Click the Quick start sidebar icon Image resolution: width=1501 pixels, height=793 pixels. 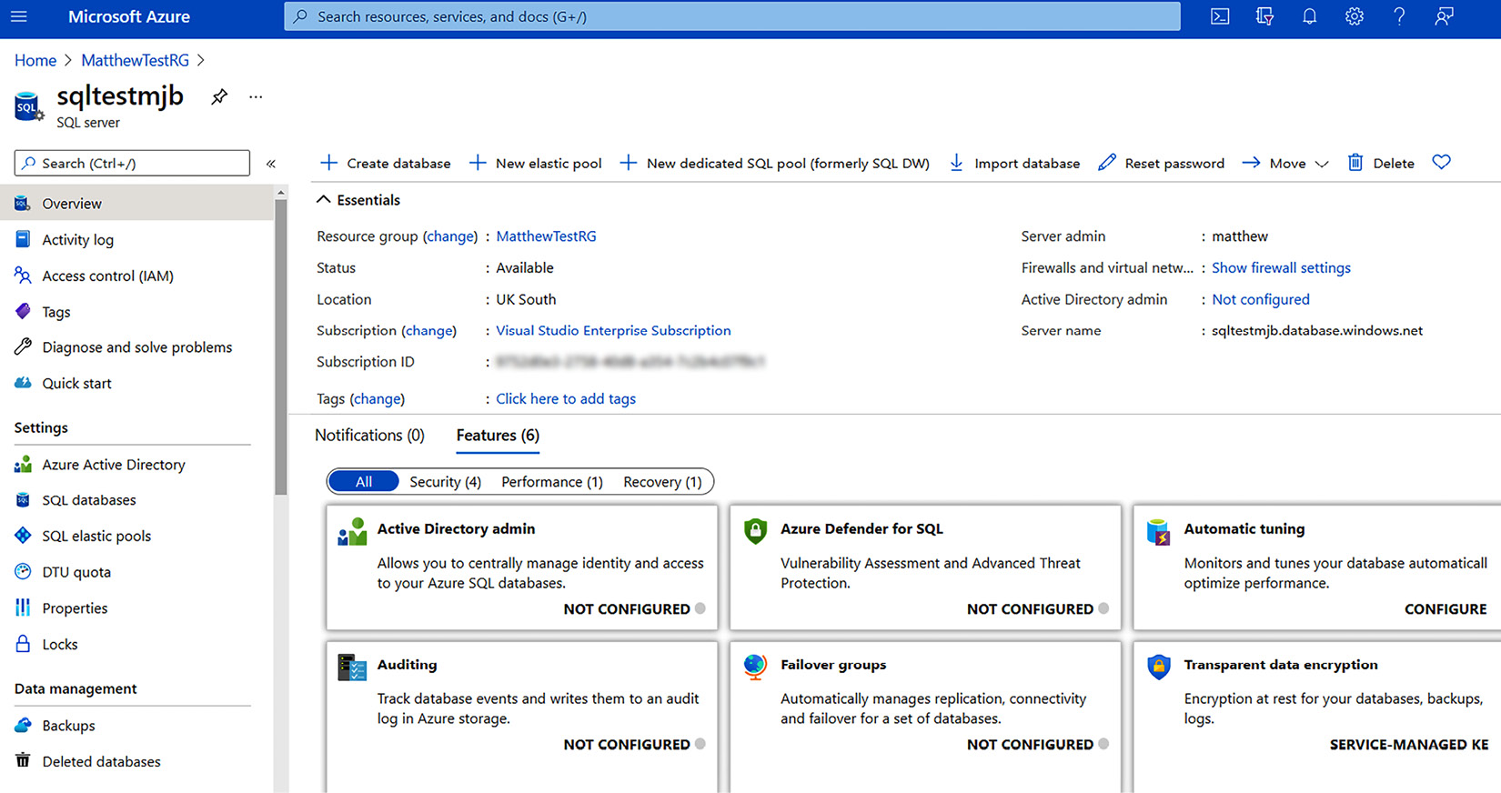pyautogui.click(x=23, y=383)
